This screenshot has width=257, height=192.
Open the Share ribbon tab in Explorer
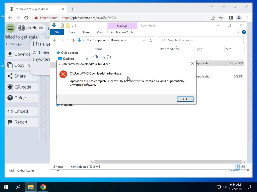86,32
